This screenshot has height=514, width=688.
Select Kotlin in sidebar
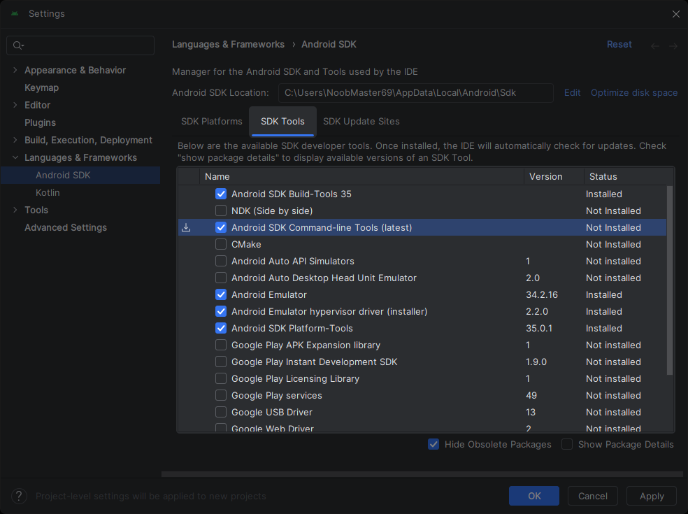click(x=48, y=193)
